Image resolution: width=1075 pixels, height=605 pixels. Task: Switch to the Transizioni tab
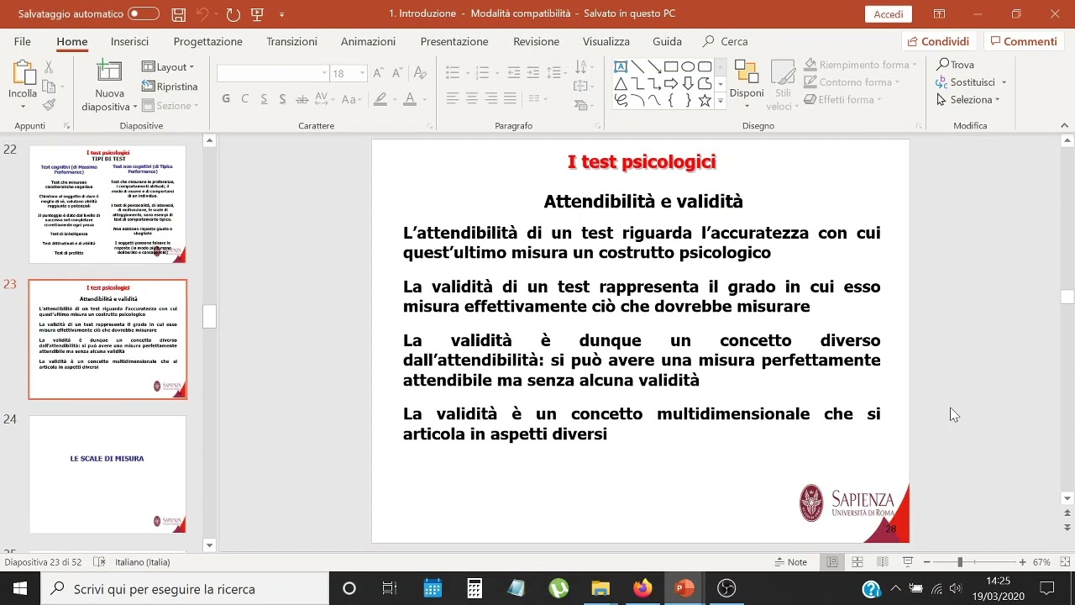tap(291, 41)
